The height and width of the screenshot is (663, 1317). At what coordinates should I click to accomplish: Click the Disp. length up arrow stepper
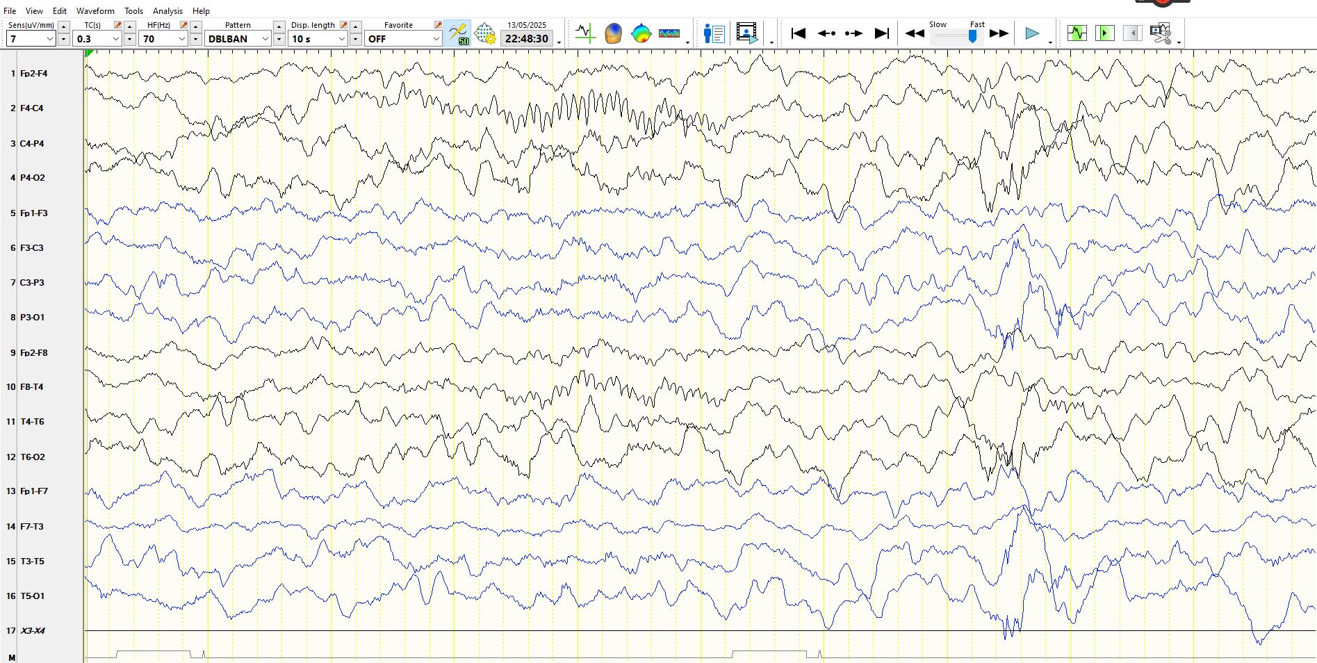[x=355, y=26]
